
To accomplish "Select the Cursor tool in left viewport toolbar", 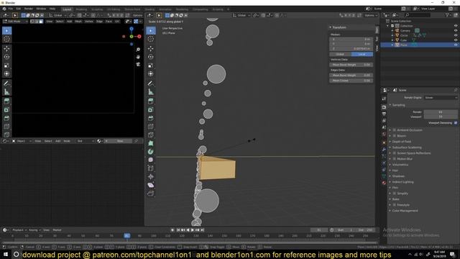I will 6,39.
